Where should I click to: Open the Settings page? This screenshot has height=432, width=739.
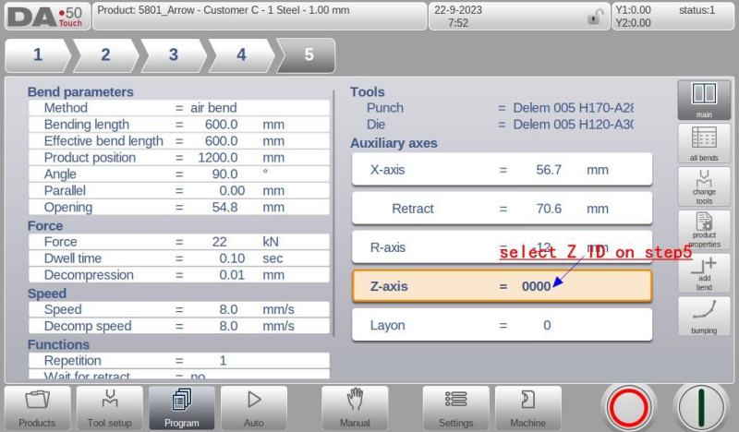455,407
